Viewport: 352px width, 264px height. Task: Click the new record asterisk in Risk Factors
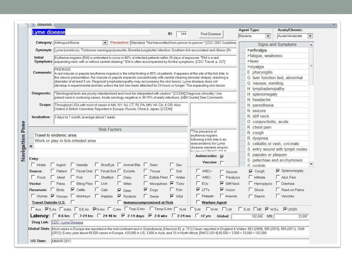(x=31, y=146)
